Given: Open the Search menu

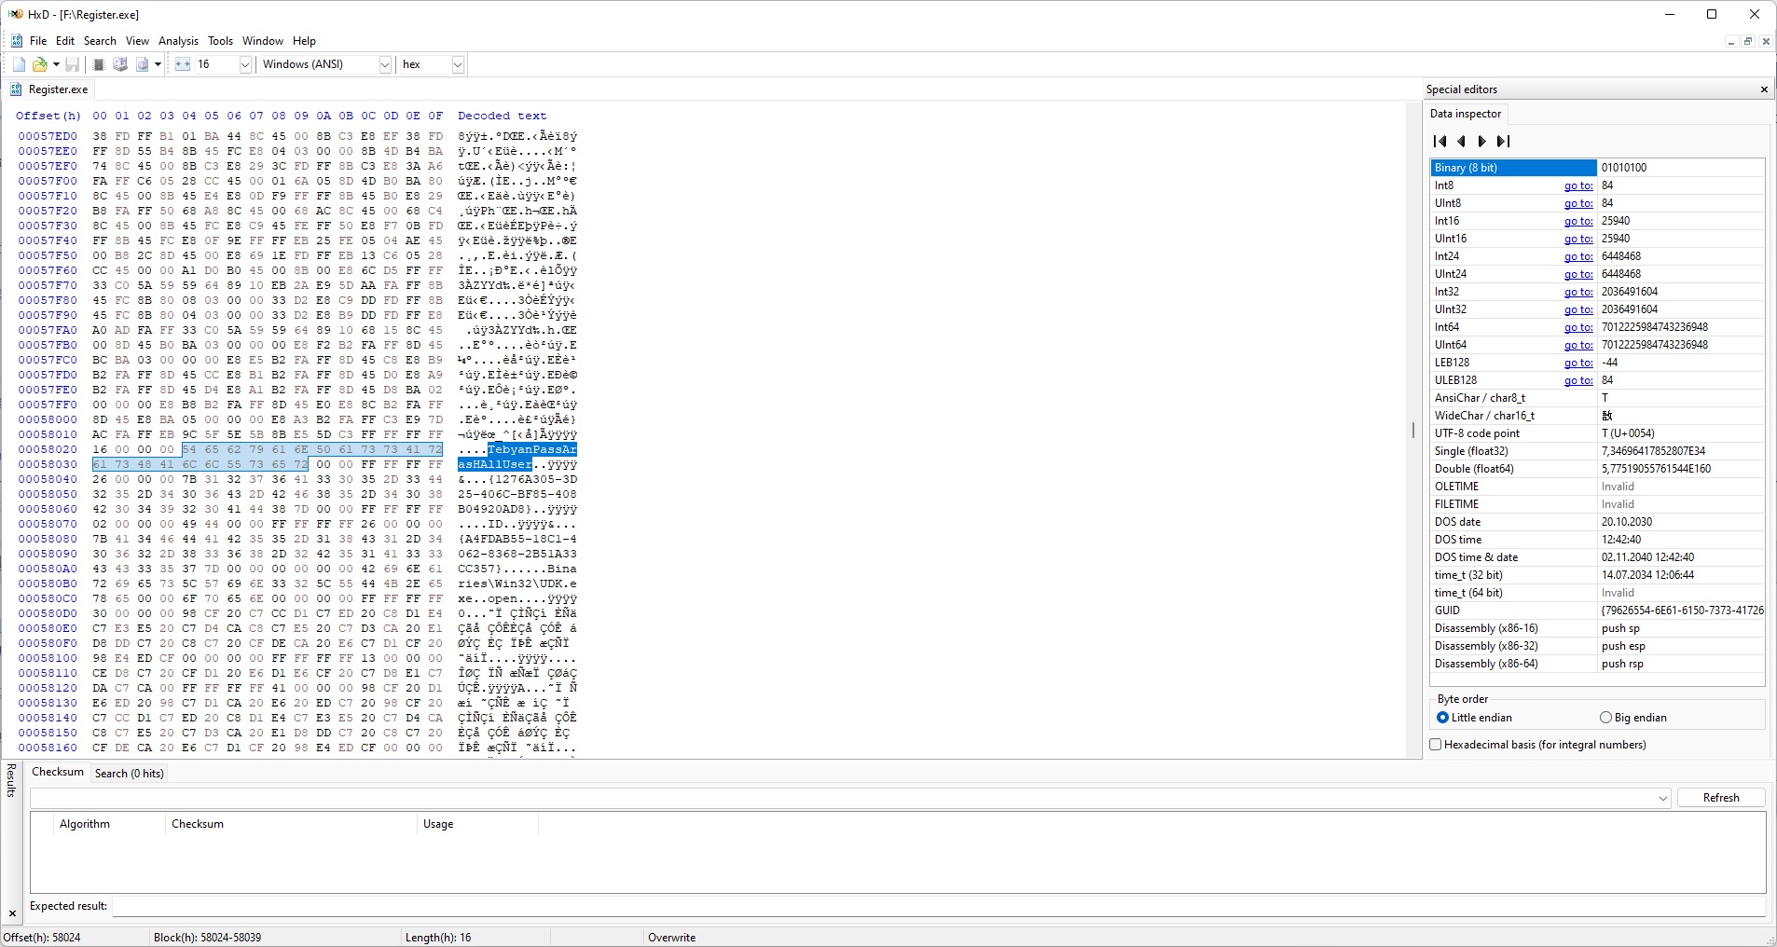Looking at the screenshot, I should click(100, 41).
